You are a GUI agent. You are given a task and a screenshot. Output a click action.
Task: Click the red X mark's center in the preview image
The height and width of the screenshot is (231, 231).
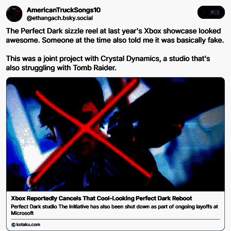click(85, 129)
